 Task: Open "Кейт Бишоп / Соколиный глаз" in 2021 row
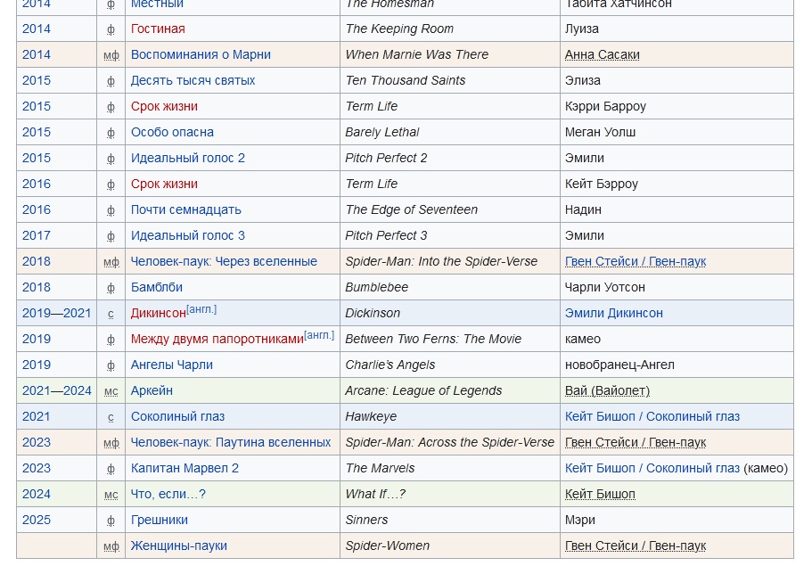tap(652, 417)
